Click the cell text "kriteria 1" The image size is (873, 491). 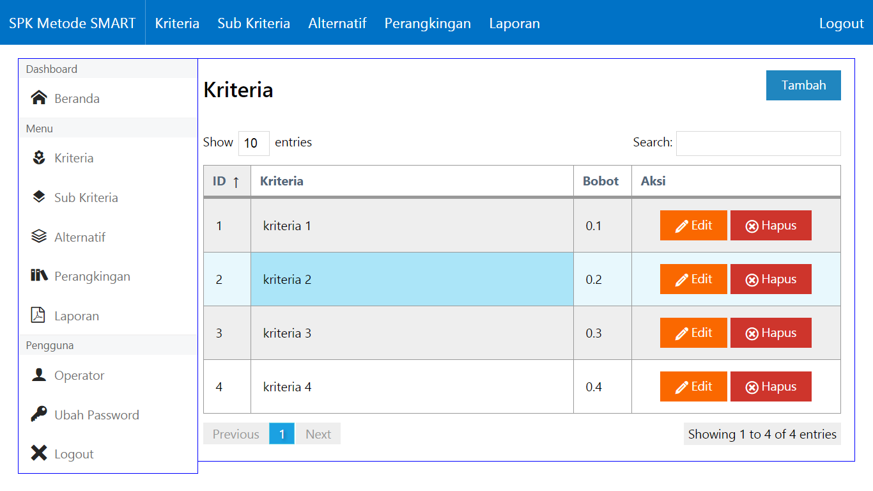click(287, 226)
